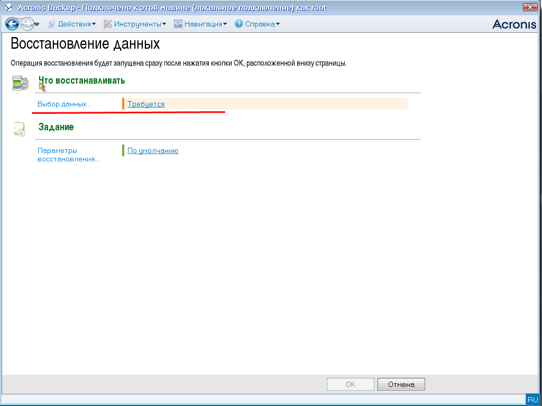This screenshot has width=542, height=406.
Task: Click the Acronis logo in toolbar
Action: pos(514,24)
